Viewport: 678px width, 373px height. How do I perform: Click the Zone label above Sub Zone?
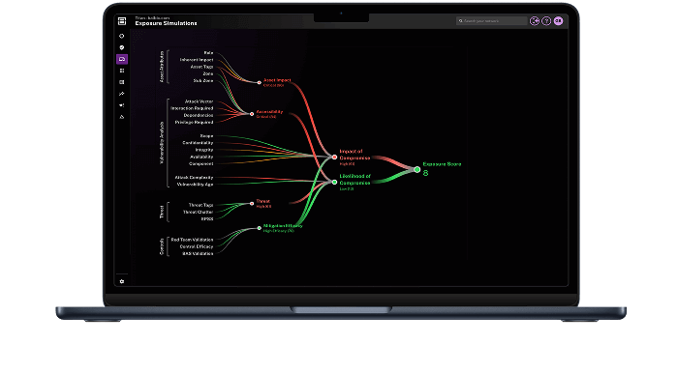point(208,73)
